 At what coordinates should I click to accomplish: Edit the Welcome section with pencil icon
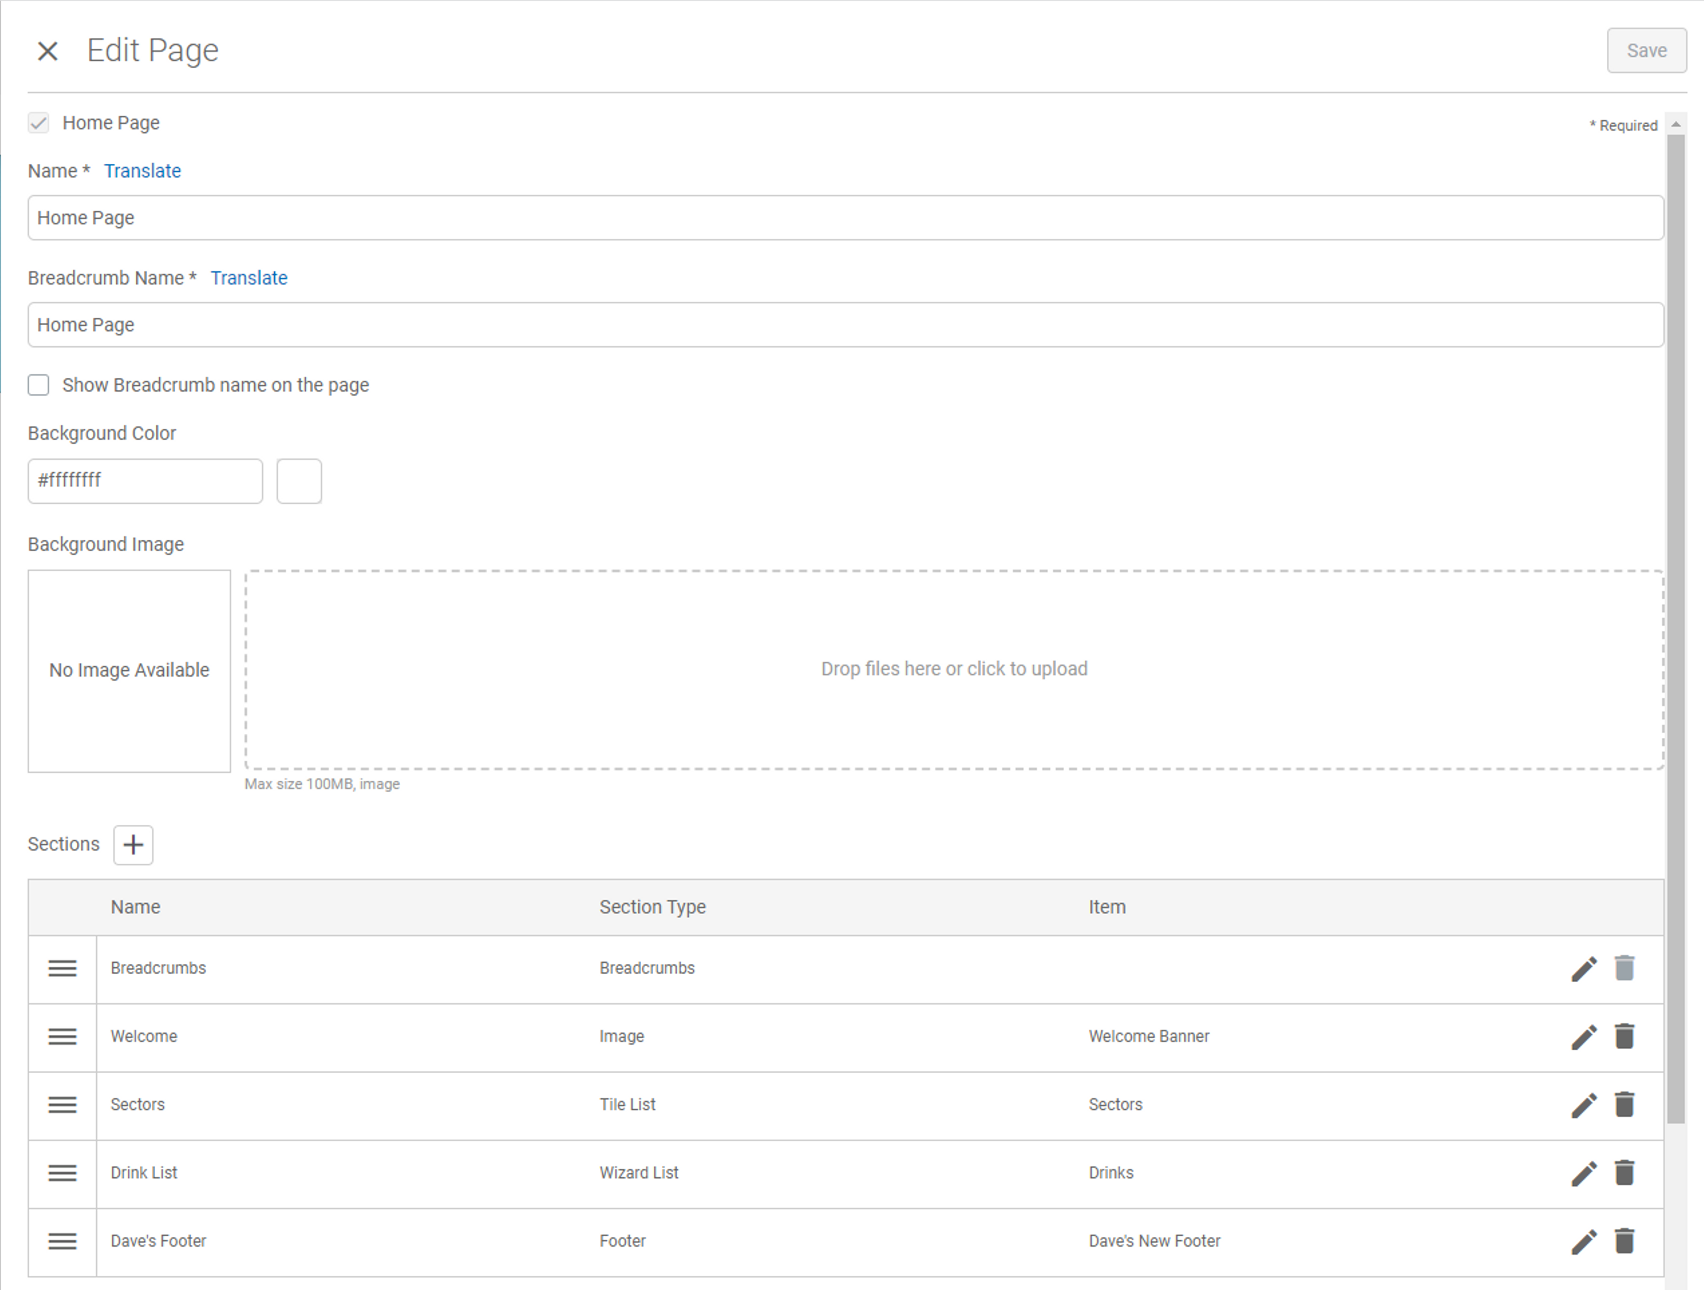click(x=1584, y=1037)
